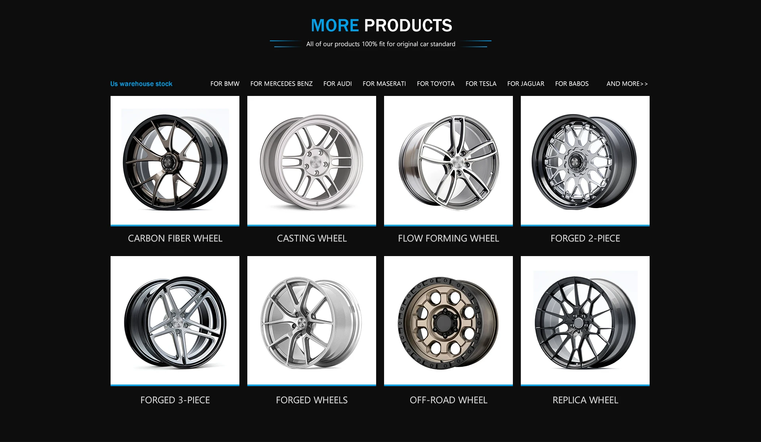761x442 pixels.
Task: Click the Us warehouse stock link
Action: 141,84
